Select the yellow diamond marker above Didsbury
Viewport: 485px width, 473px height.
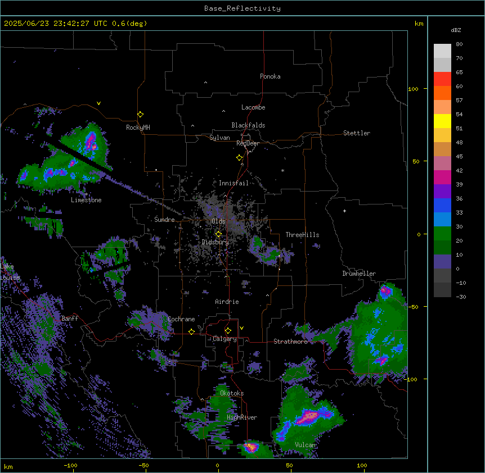(x=218, y=234)
